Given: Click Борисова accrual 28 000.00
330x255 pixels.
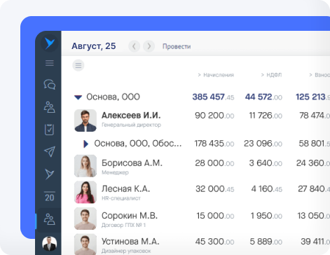Looking at the screenshot, I should tap(214, 163).
